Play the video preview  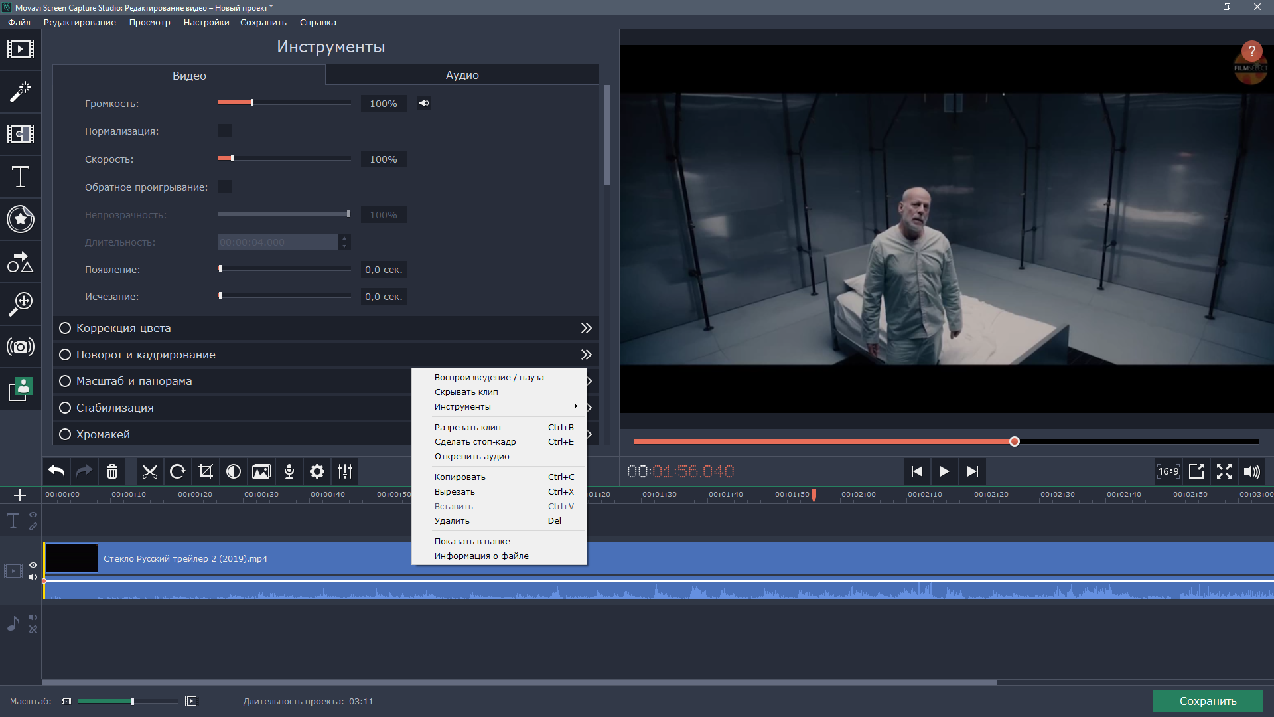pyautogui.click(x=944, y=471)
